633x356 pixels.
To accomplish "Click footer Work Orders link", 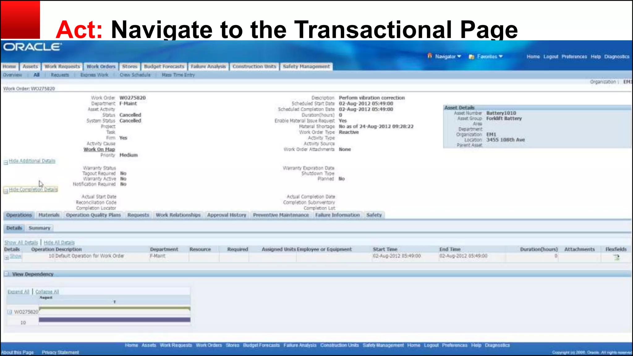I will point(209,345).
